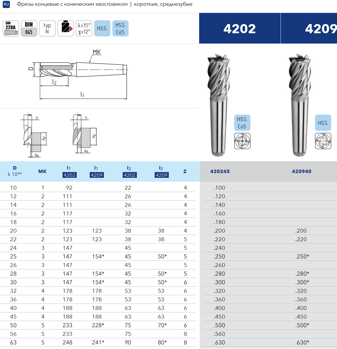The height and width of the screenshot is (349, 337).
Task: Select the DIN 845 standard icon
Action: tap(29, 28)
